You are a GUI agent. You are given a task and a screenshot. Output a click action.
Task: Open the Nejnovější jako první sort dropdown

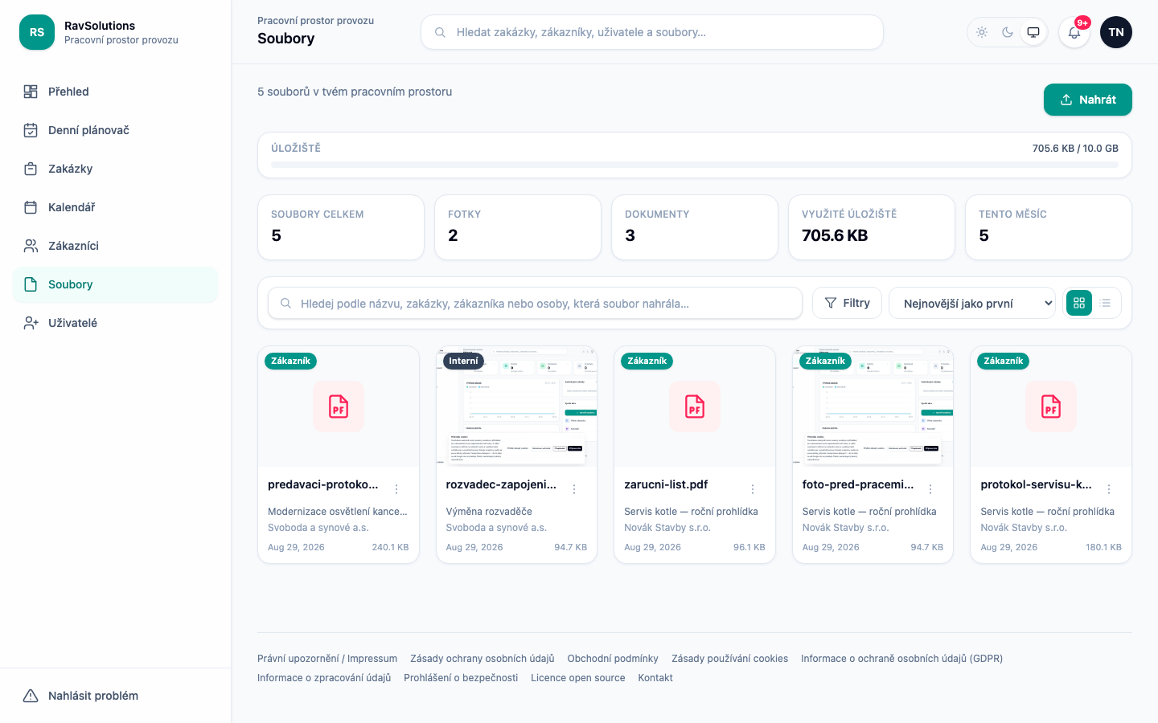point(972,303)
